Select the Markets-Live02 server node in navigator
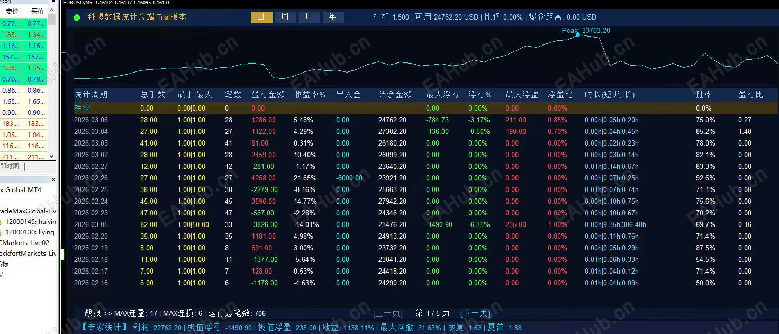This screenshot has width=779, height=334. (24, 243)
